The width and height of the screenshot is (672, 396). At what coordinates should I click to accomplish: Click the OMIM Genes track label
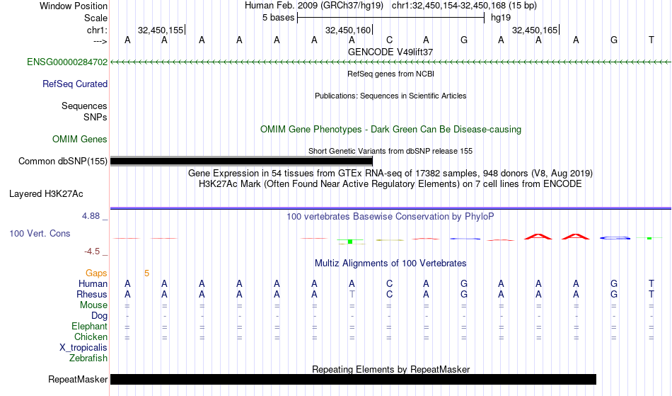(80, 139)
